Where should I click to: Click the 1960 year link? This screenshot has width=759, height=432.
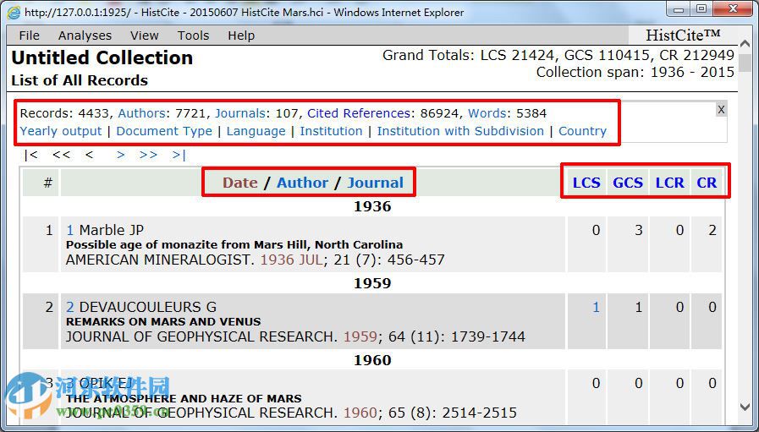tap(360, 413)
